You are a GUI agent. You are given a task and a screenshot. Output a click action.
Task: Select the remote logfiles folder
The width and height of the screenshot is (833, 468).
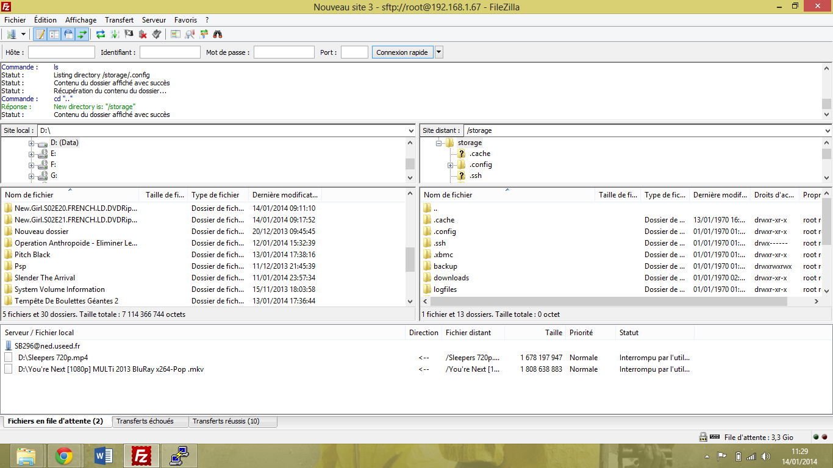445,289
